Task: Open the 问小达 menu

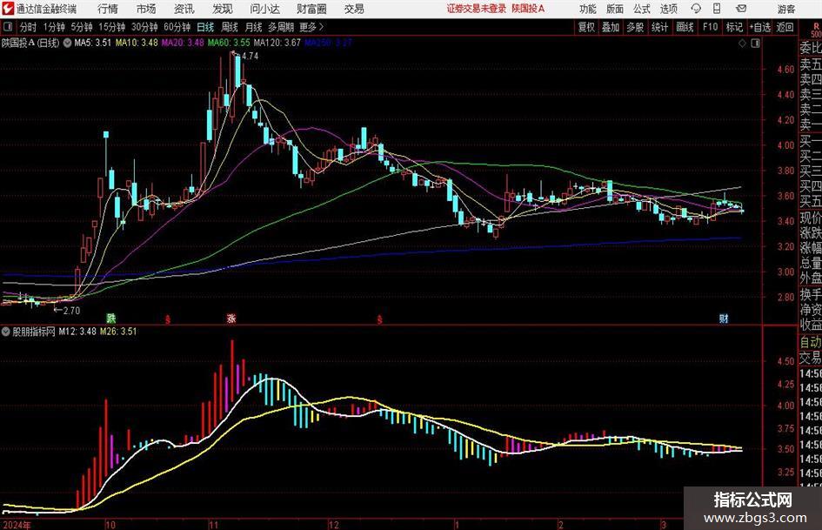Action: click(264, 9)
